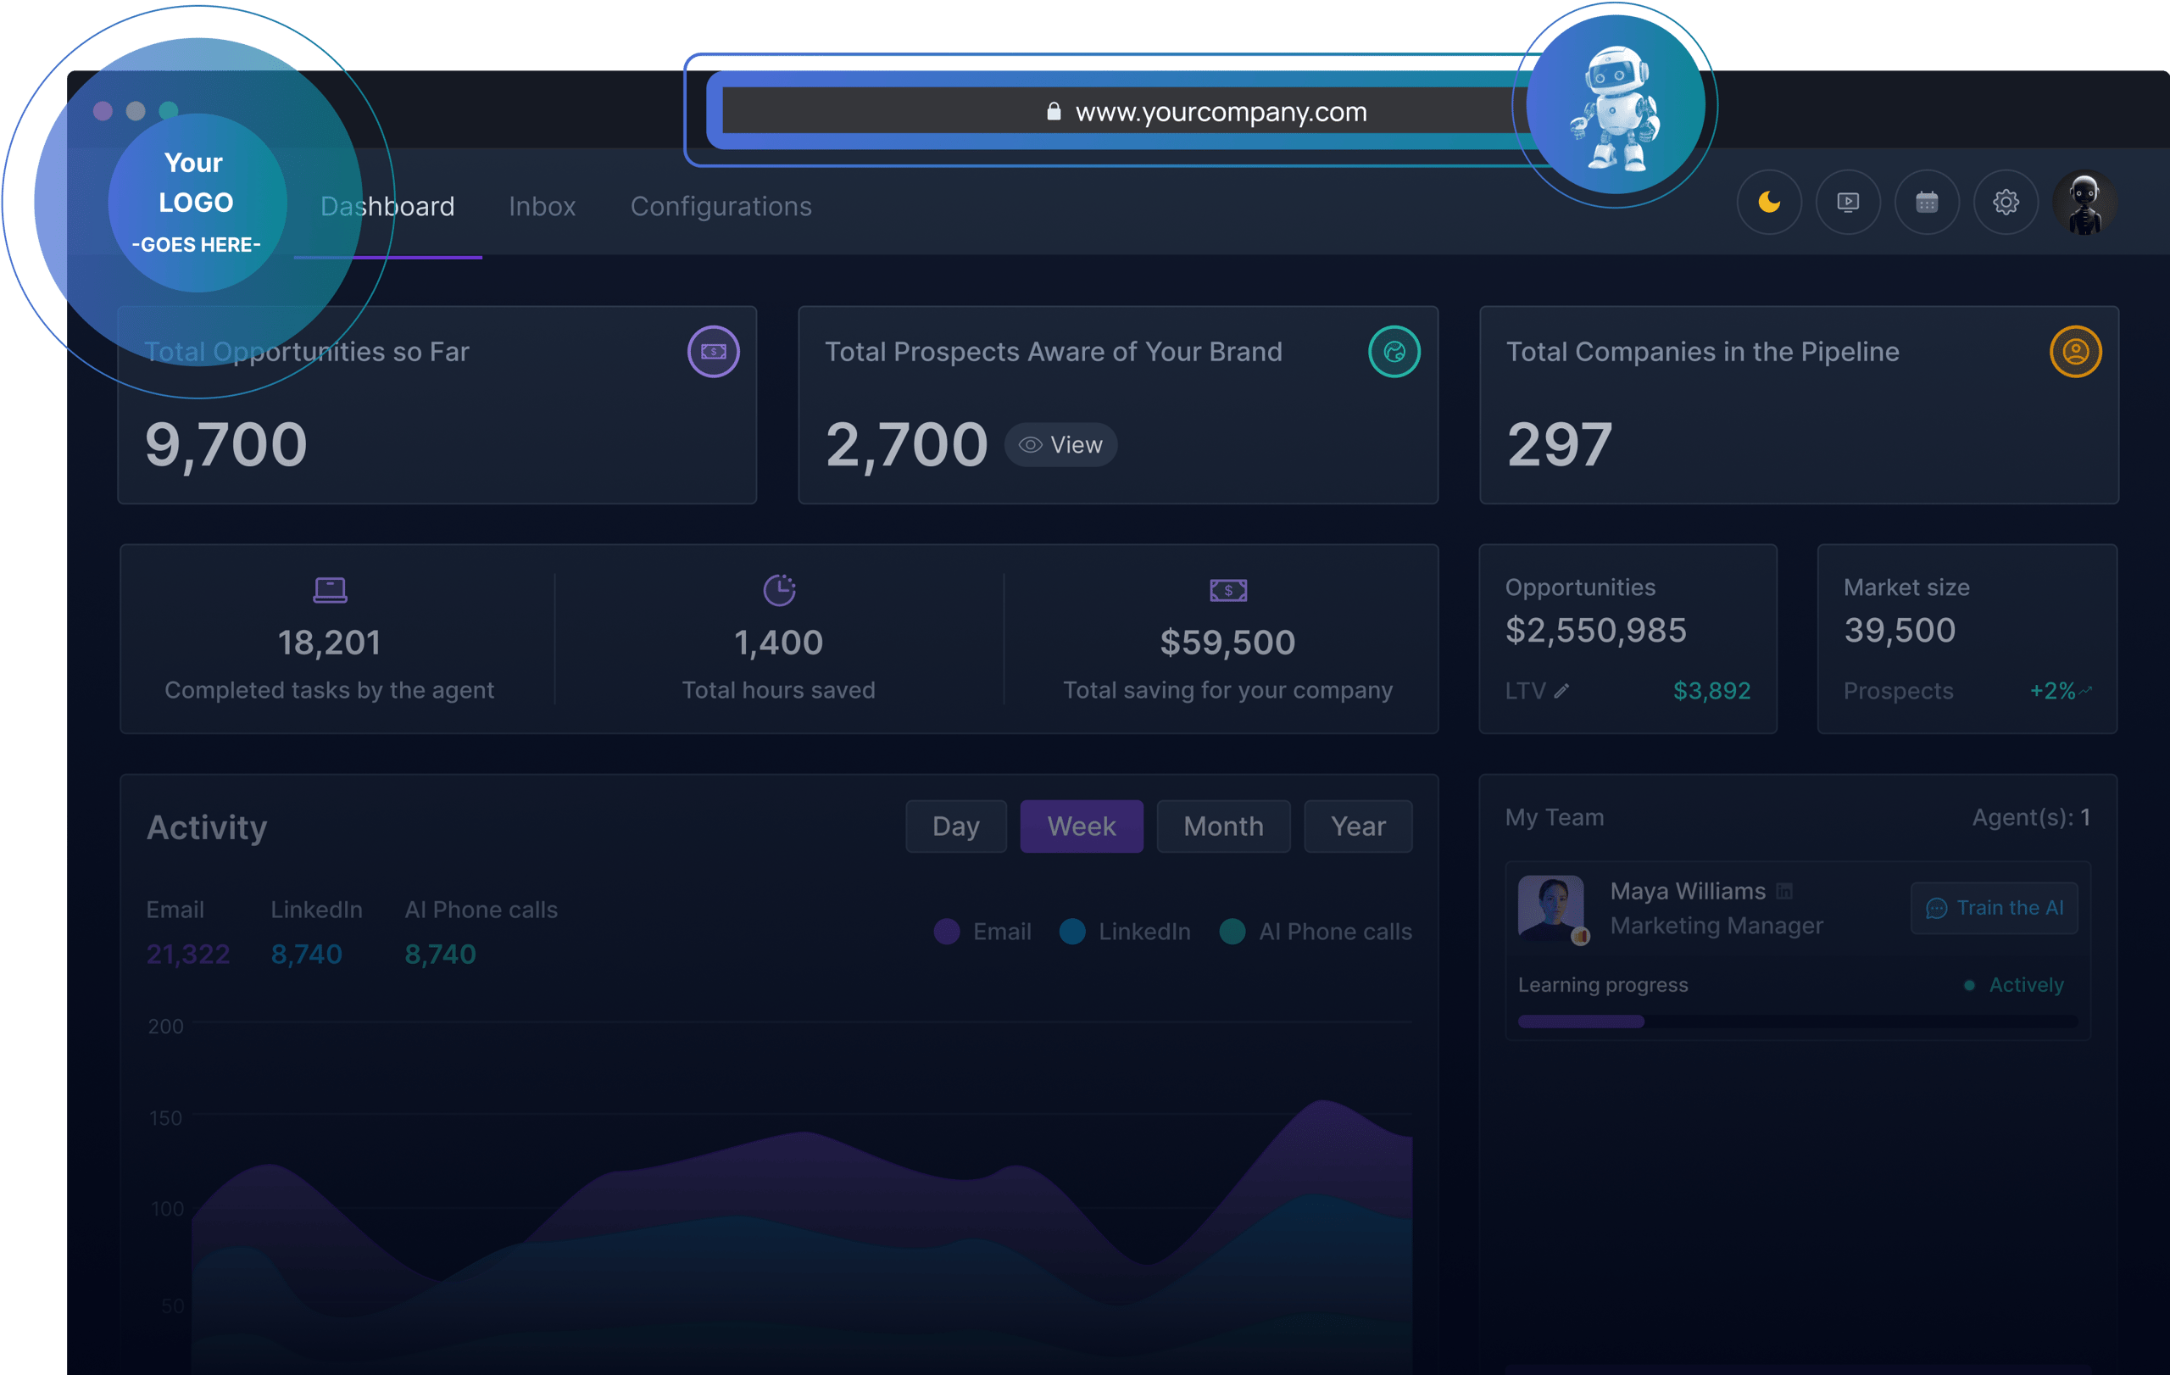Open the calendar icon in the header

pyautogui.click(x=1927, y=203)
